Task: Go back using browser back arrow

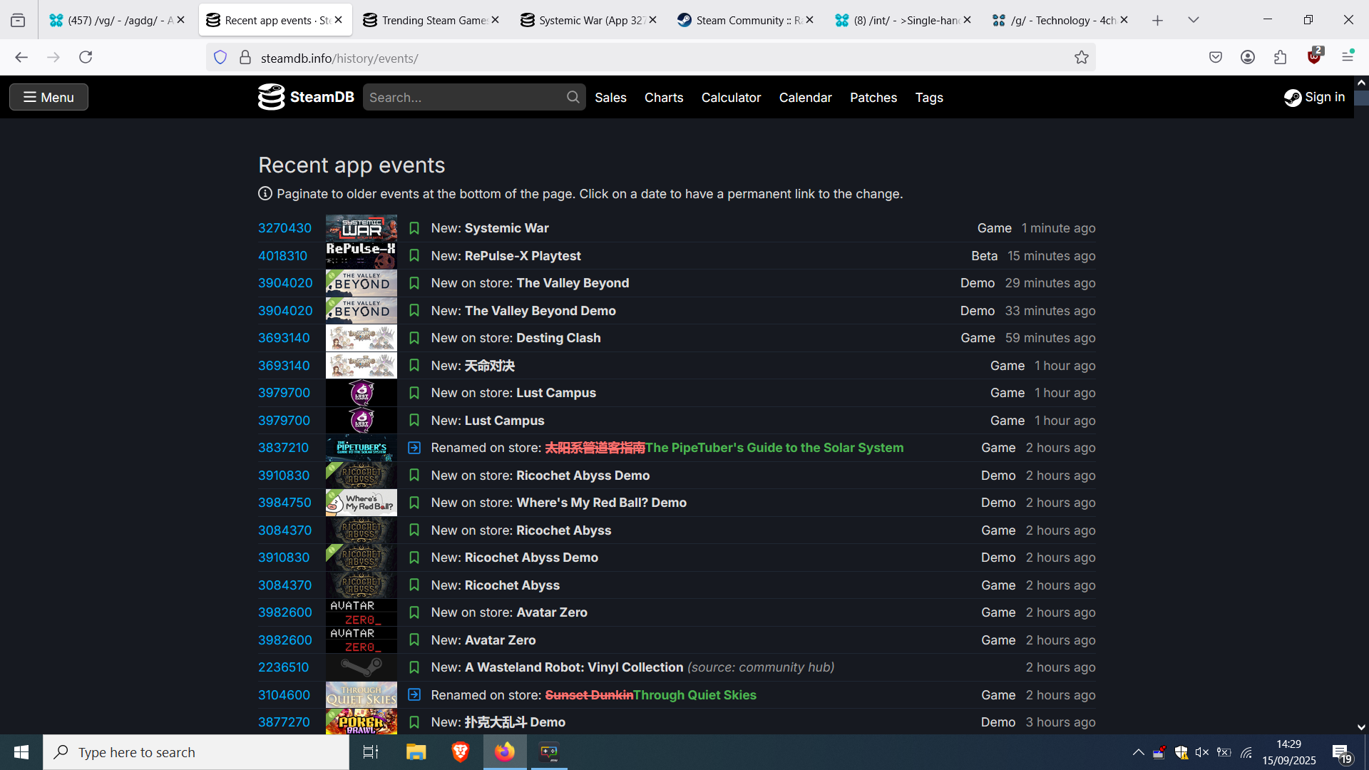Action: click(21, 57)
